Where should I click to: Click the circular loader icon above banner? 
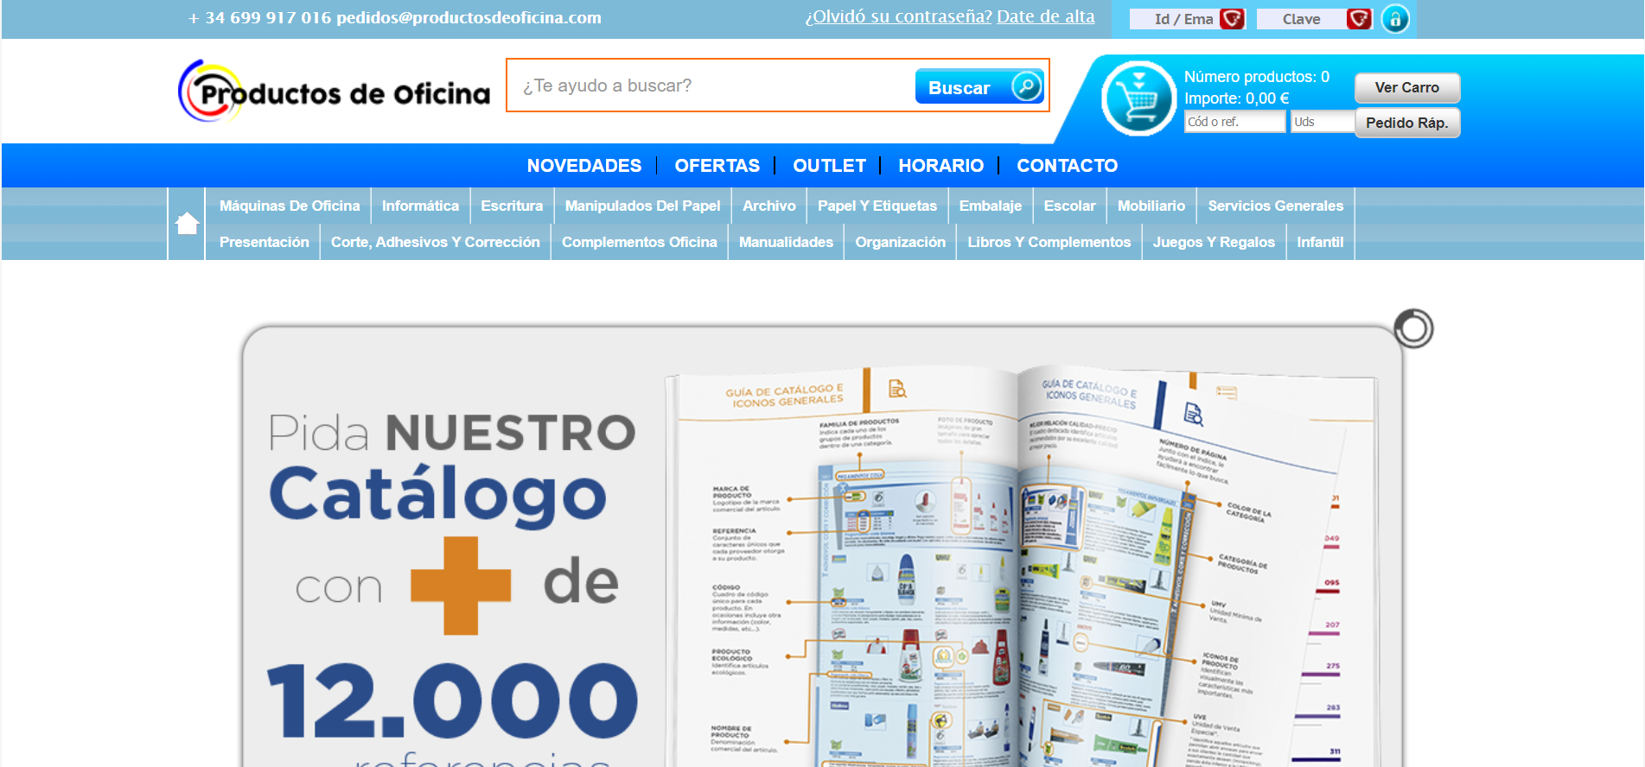1413,328
